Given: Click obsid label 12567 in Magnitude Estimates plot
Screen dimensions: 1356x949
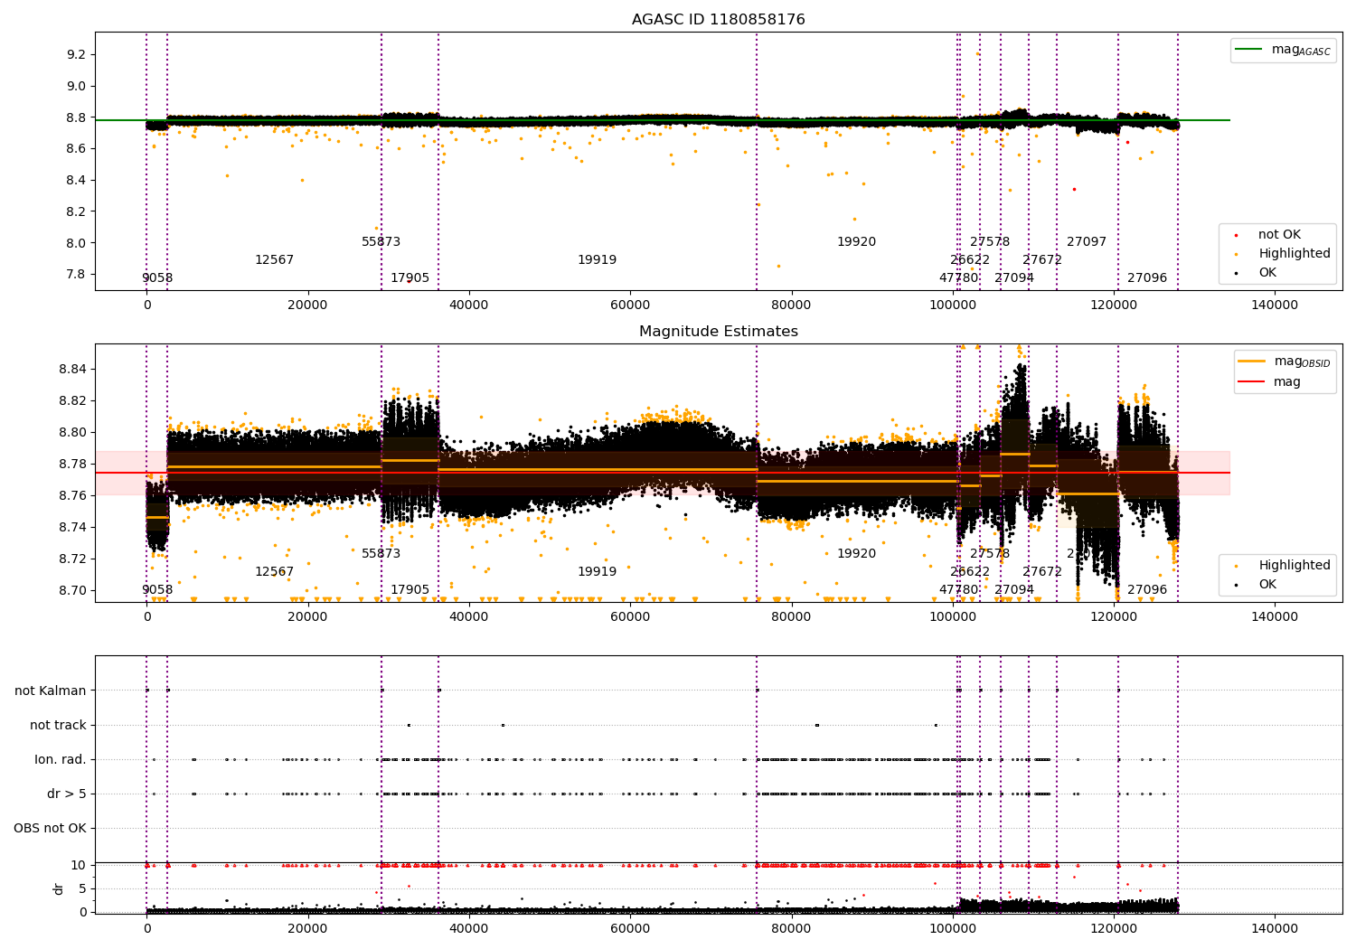Looking at the screenshot, I should pyautogui.click(x=274, y=572).
